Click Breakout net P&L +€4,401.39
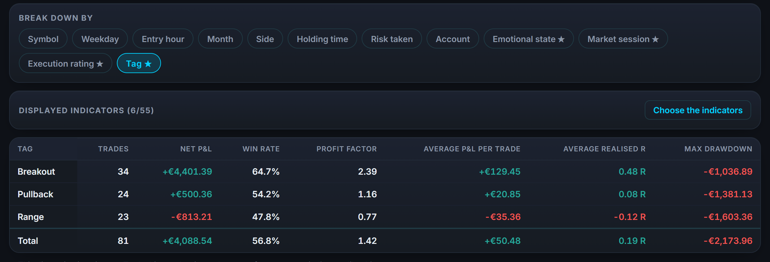The height and width of the screenshot is (262, 770). (x=187, y=171)
